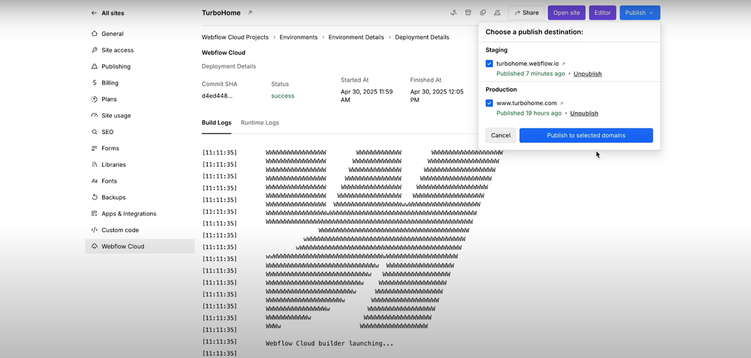Click 'Webflow Cloud builder launching...' log line
The image size is (751, 358).
point(330,343)
